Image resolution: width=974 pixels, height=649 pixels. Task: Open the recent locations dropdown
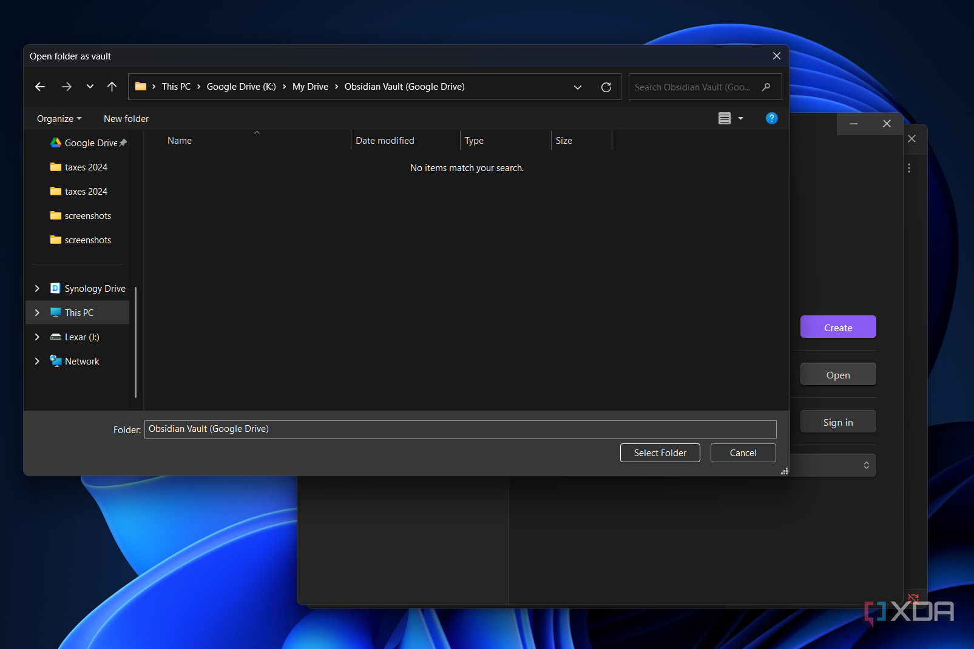[90, 87]
